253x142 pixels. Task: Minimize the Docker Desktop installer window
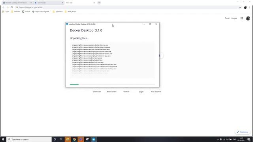tap(144, 24)
